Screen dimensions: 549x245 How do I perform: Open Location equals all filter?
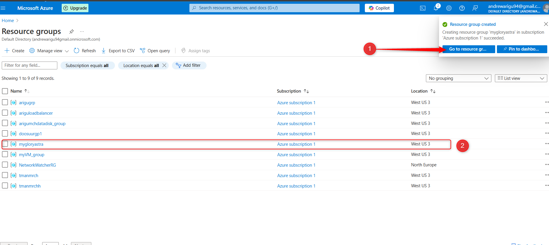tap(141, 66)
